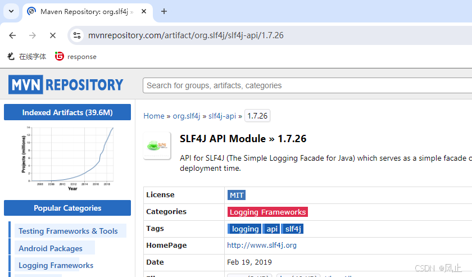Click the Feb 19, 2019 date value

[249, 262]
